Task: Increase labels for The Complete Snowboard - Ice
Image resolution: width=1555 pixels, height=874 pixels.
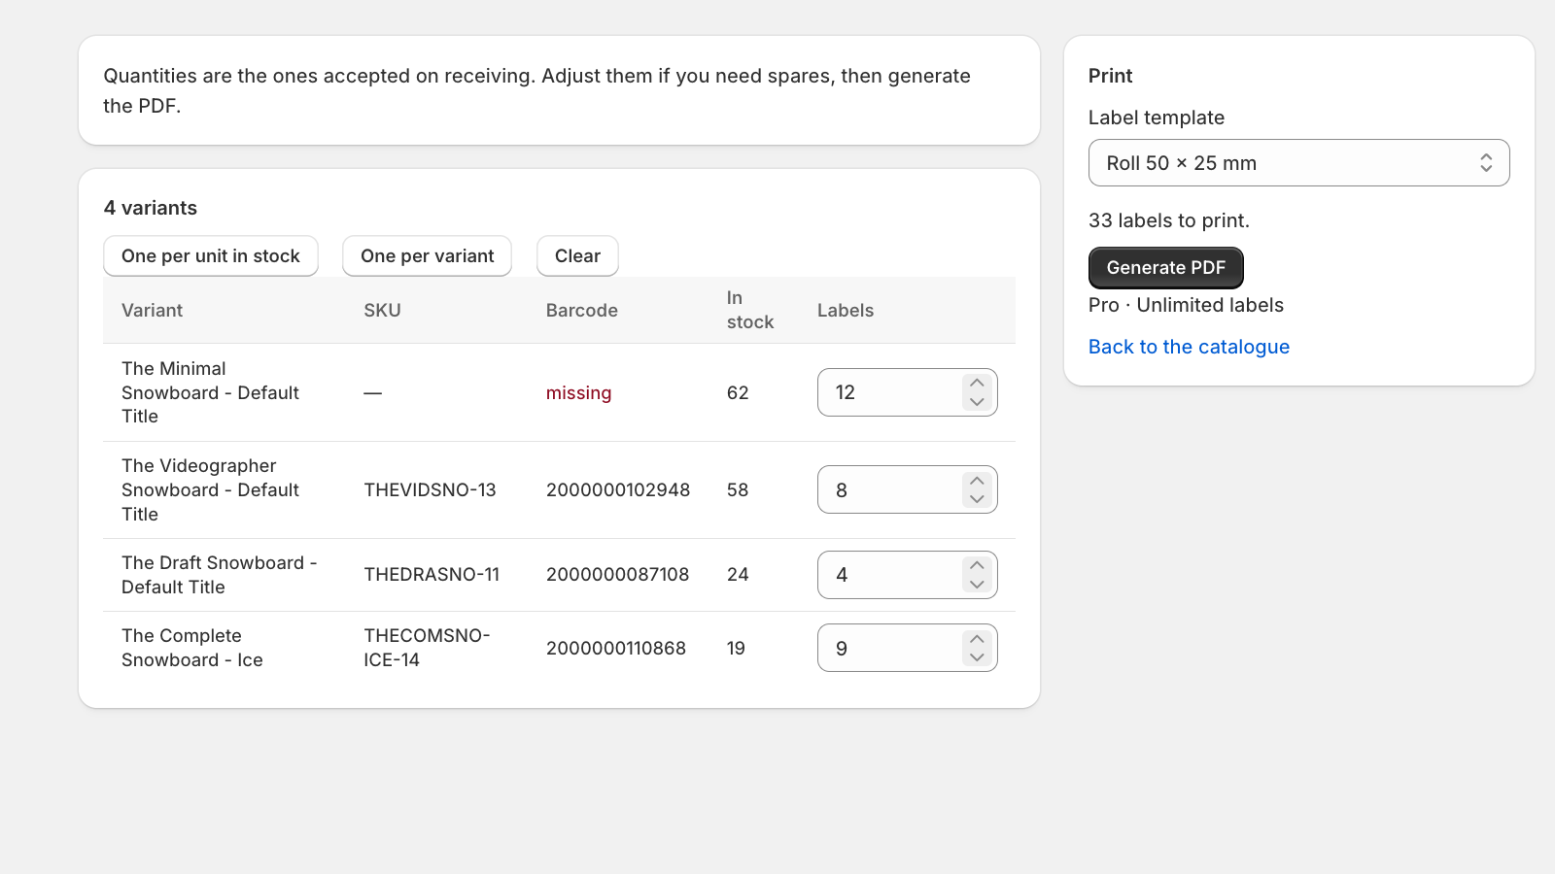Action: click(x=977, y=639)
